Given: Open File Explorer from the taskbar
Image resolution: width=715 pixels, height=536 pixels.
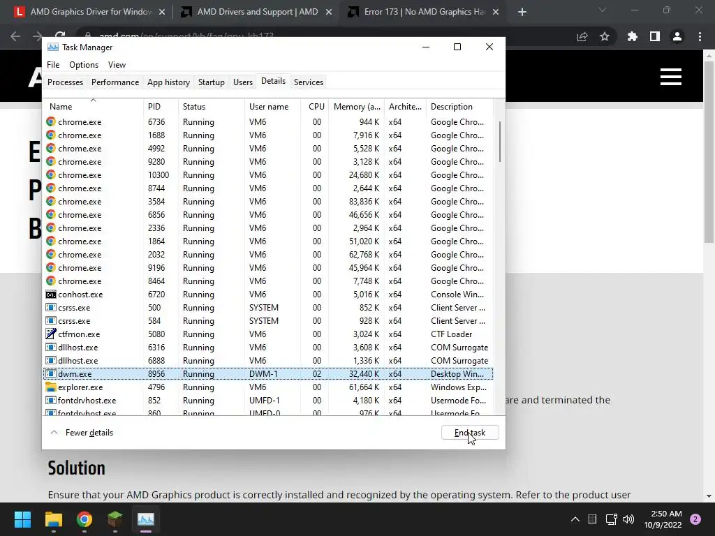Looking at the screenshot, I should coord(53,519).
